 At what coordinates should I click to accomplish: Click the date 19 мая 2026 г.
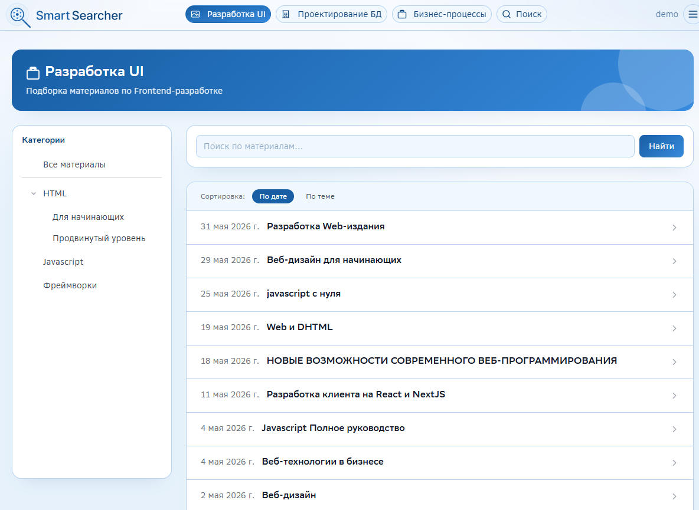click(230, 328)
